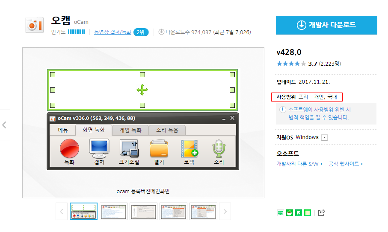Click the 오소프트 developer name
Screen dimensions: 388x232
pos(287,154)
